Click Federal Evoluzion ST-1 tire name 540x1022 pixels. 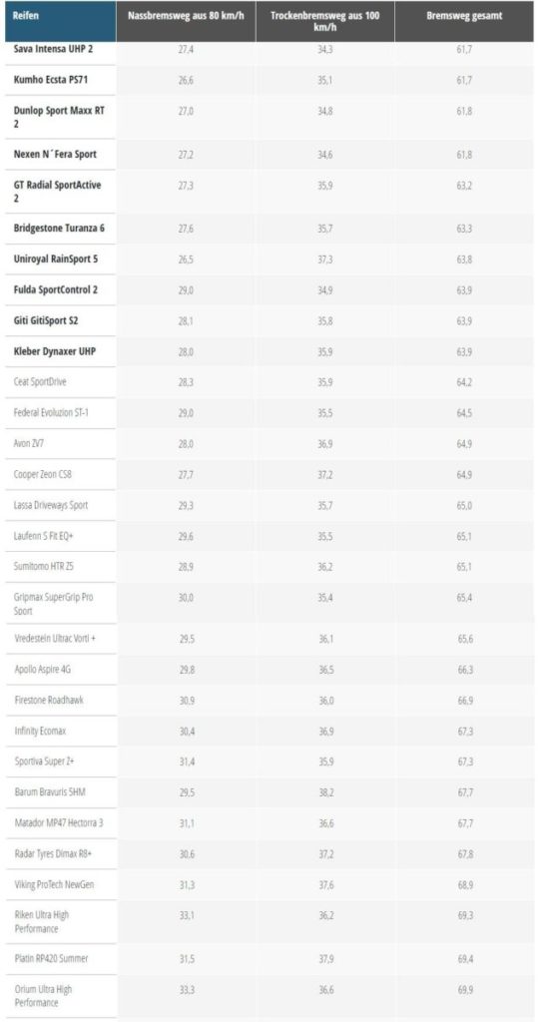point(51,412)
